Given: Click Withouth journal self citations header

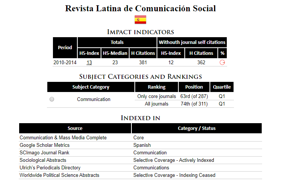Looking at the screenshot, I should 192,42.
